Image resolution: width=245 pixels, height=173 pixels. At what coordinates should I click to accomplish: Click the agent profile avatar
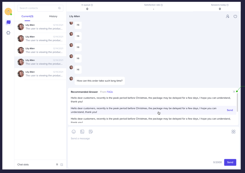point(8,11)
